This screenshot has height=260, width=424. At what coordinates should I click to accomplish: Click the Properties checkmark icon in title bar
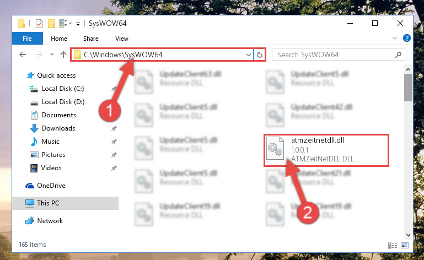tap(39, 24)
